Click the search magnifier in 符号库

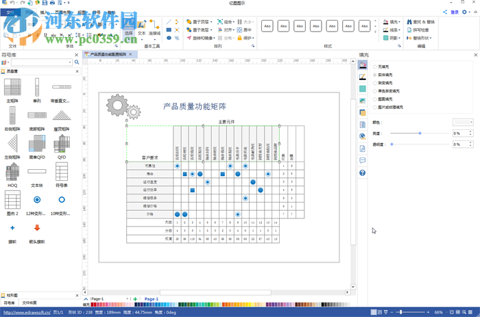tap(77, 62)
